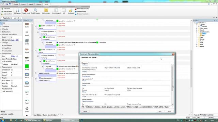Collapse the Appearance section

[1, 67]
